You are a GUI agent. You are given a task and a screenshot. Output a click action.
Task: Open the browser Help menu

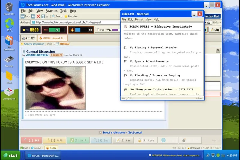click(x=73, y=11)
